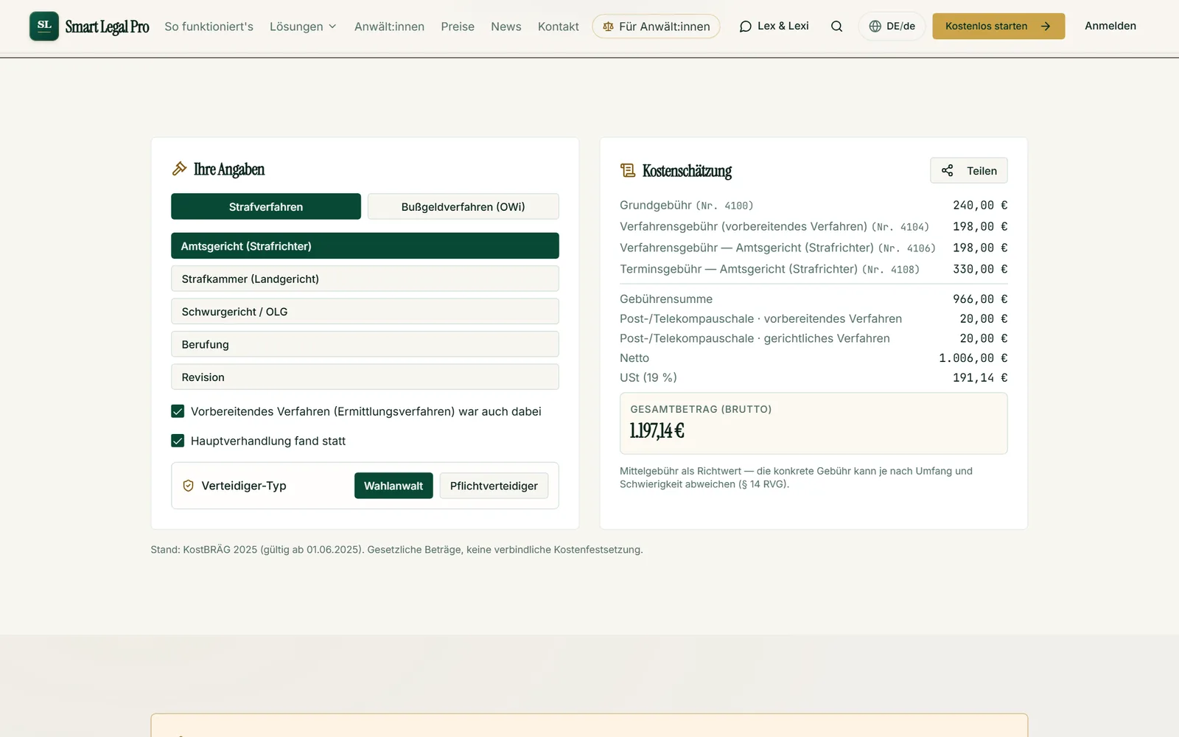Click the share icon in Teilen button

(x=947, y=170)
